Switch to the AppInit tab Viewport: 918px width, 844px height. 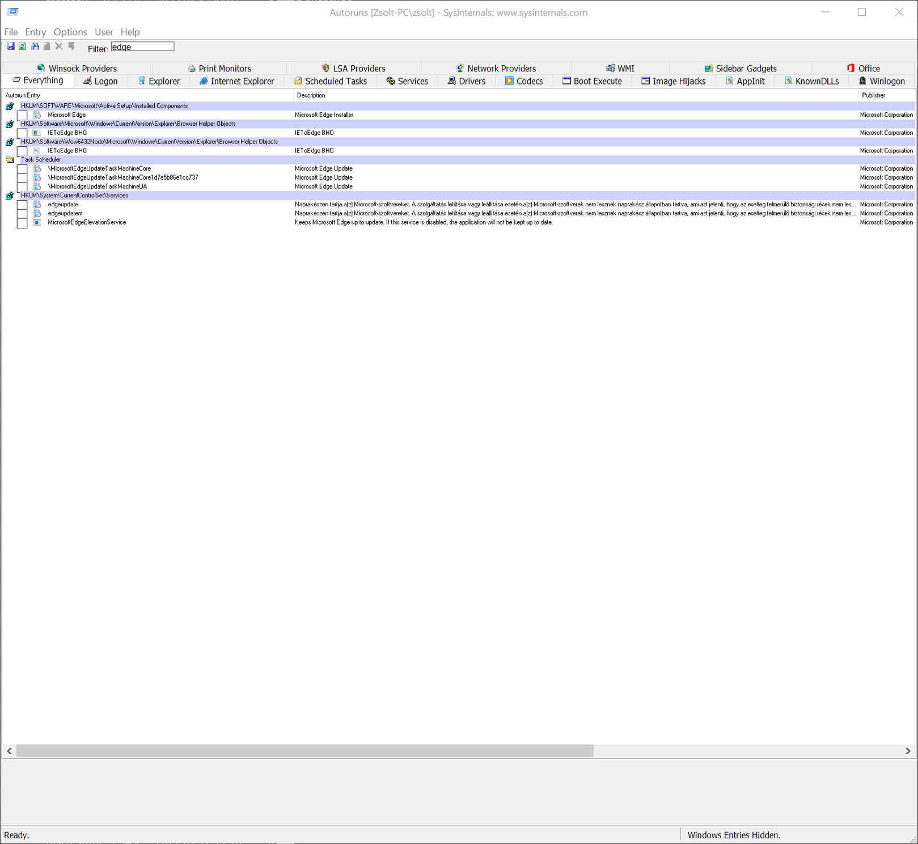coord(746,81)
